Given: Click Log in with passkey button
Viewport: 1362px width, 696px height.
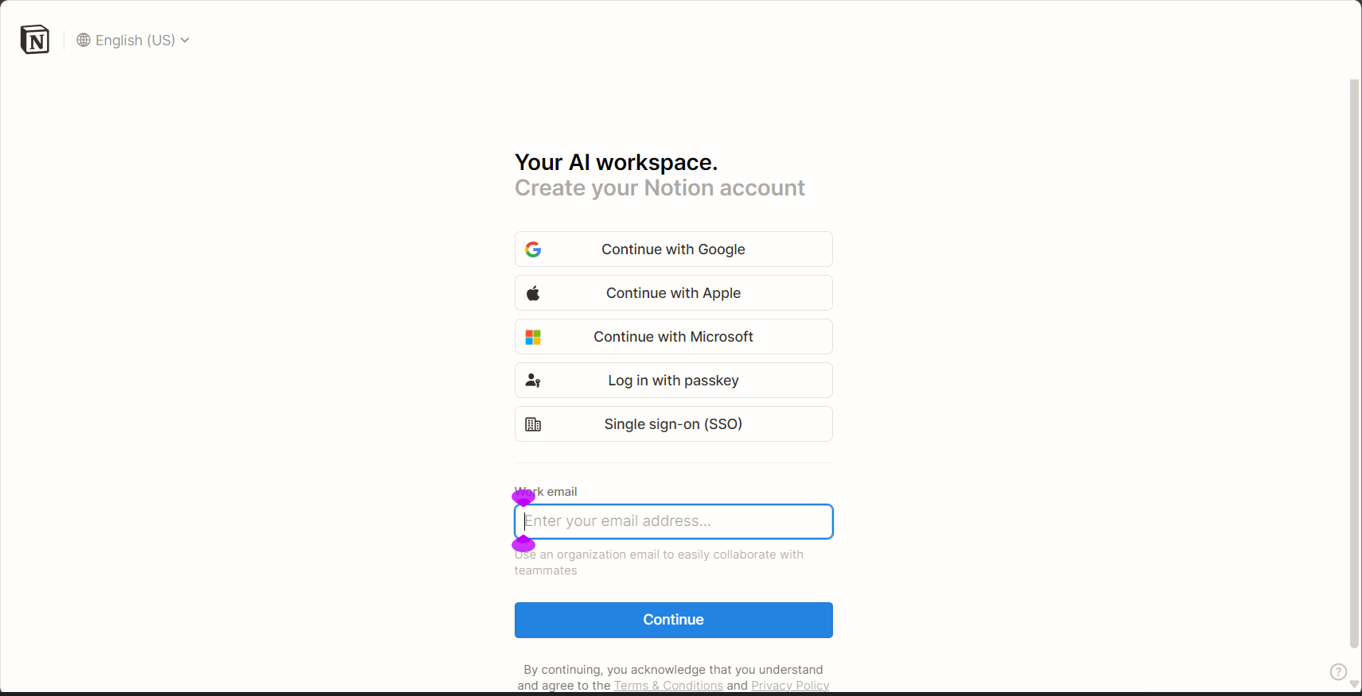Looking at the screenshot, I should pos(674,381).
